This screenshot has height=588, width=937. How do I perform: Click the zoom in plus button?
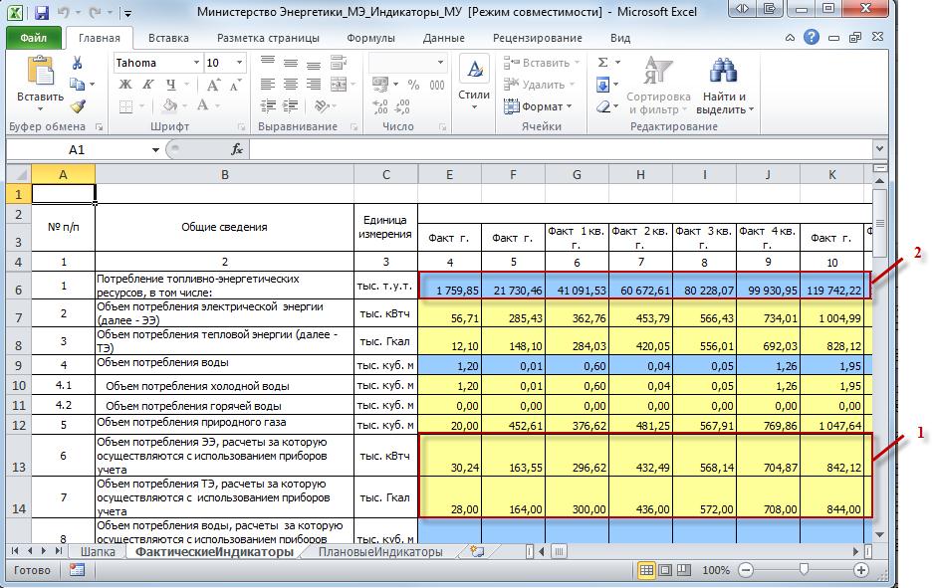[x=860, y=570]
